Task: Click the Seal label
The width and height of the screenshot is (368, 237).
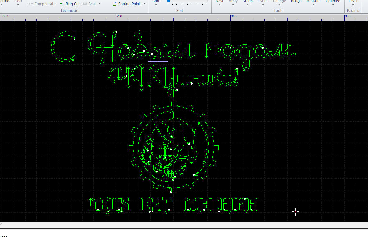Action: (x=92, y=4)
